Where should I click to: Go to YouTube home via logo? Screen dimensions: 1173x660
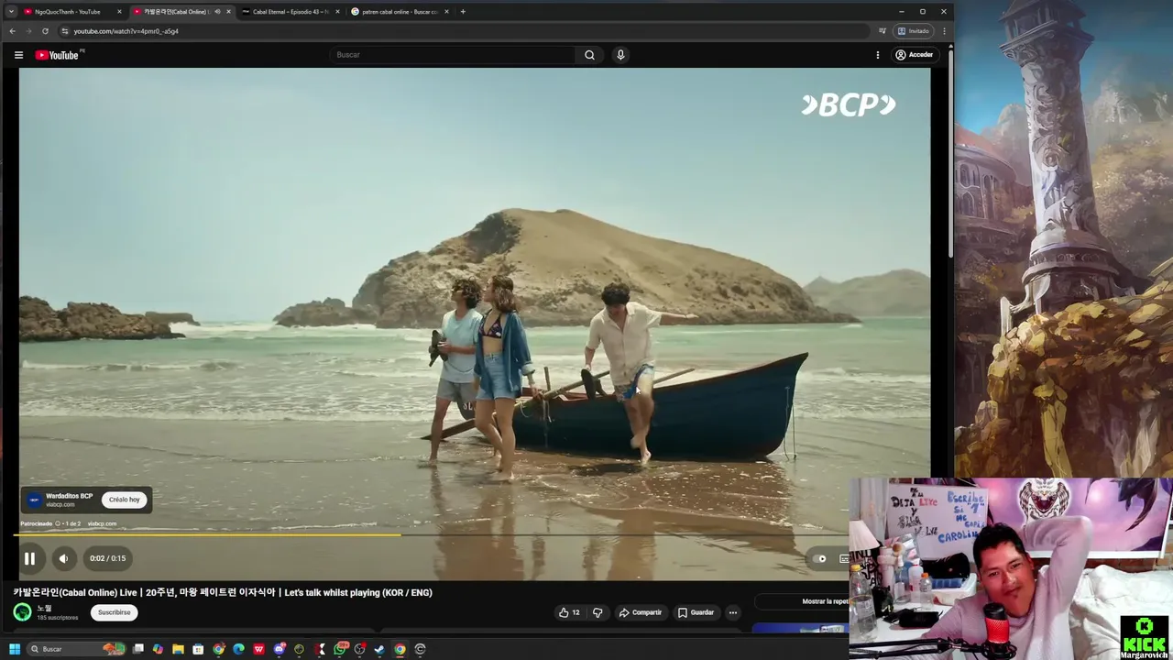59,55
